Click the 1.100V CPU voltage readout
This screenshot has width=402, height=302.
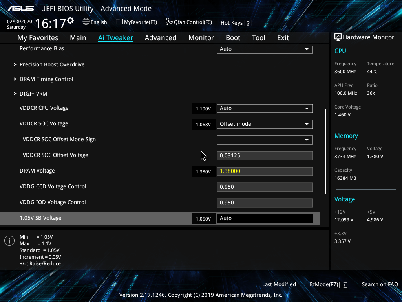[204, 109]
